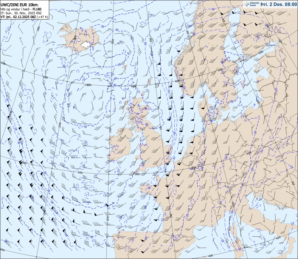Click the 'UWC/DINI EUR 10km:' title
Viewport: 298px width, 259px height.
pyautogui.click(x=20, y=5)
